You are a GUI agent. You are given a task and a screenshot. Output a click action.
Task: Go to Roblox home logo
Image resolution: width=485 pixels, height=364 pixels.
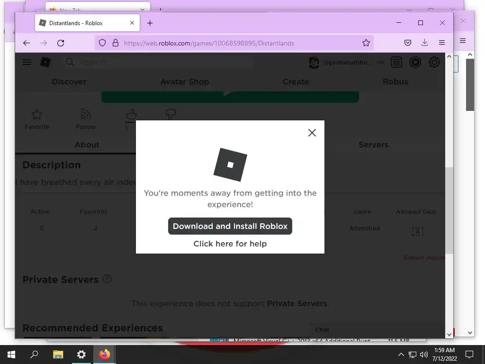click(x=45, y=62)
